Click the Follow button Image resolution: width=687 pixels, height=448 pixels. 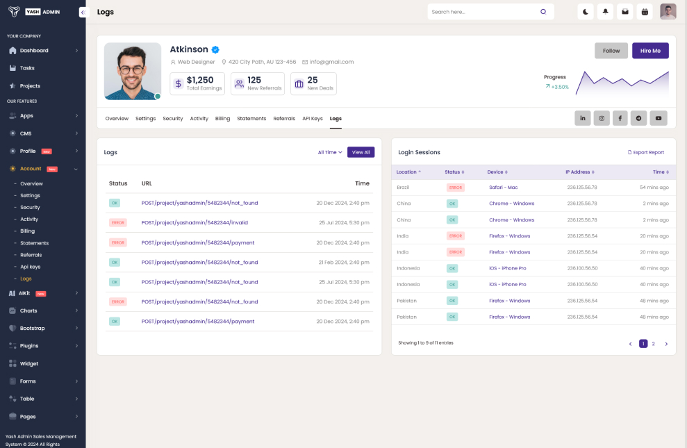click(x=611, y=51)
